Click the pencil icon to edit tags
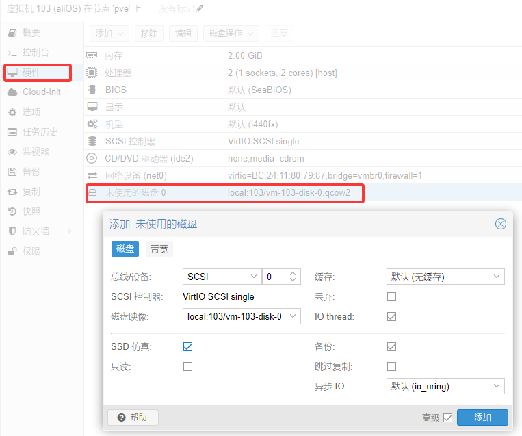The height and width of the screenshot is (436, 522). 200,9
